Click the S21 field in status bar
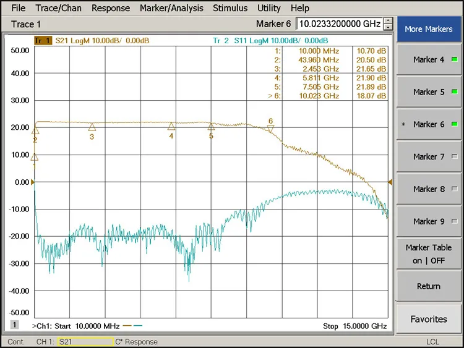 [x=85, y=342]
